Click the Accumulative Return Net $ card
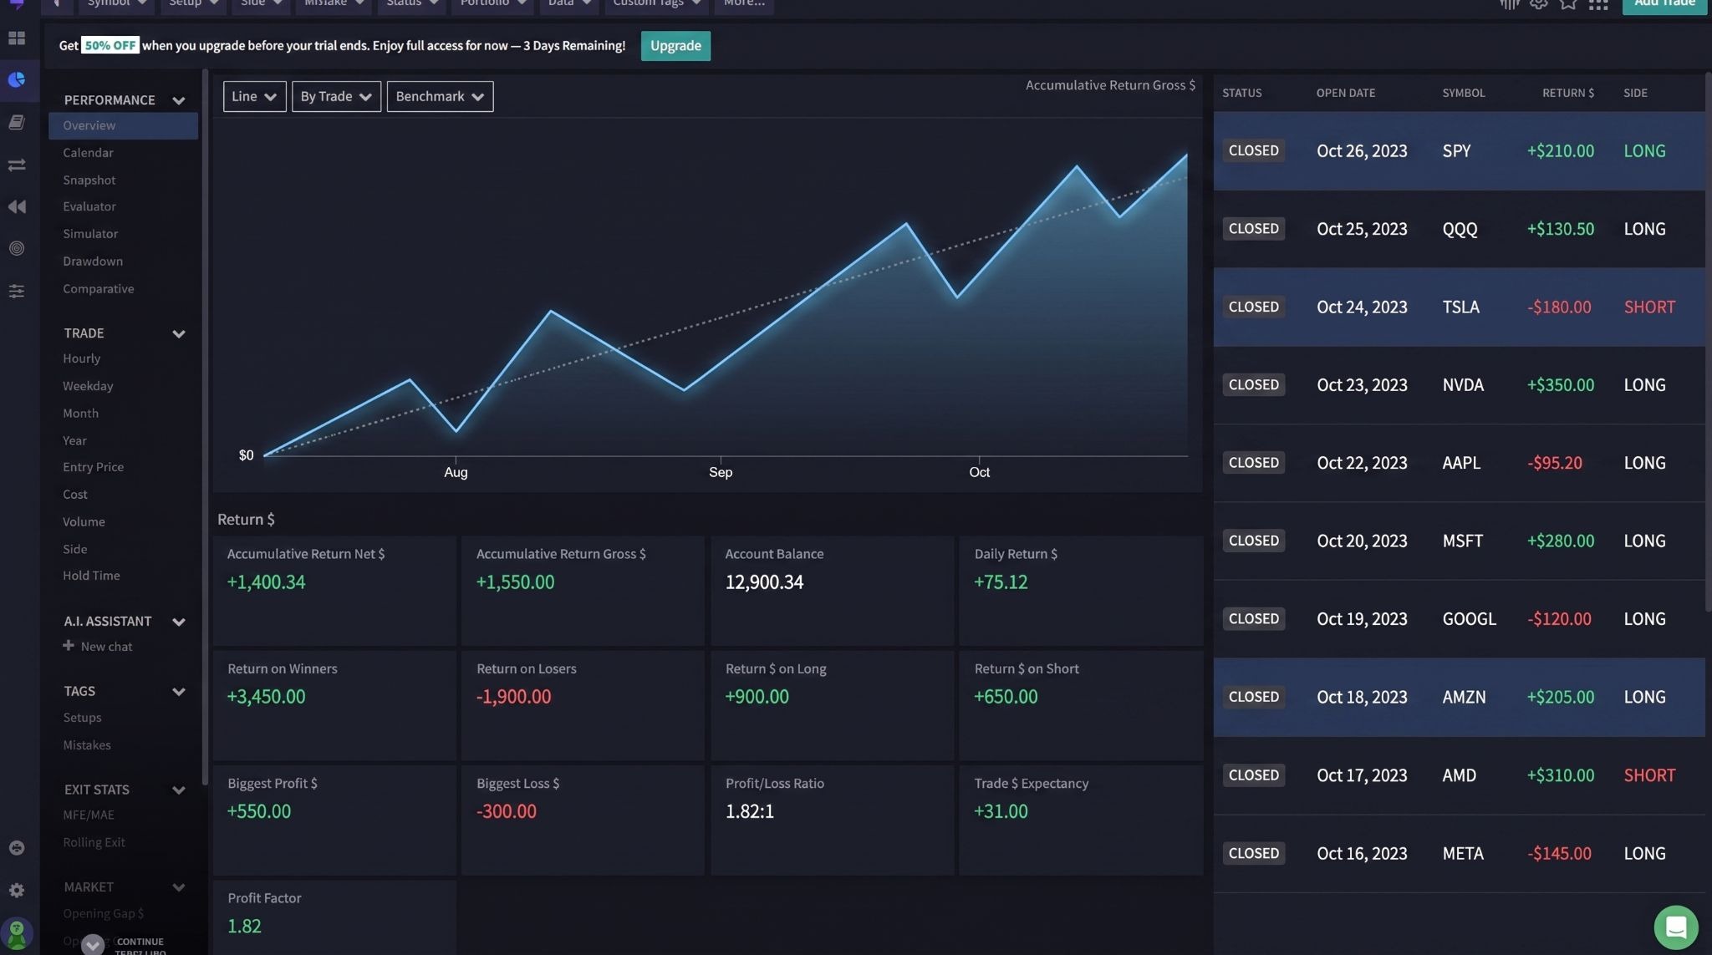1712x955 pixels. [x=334, y=591]
